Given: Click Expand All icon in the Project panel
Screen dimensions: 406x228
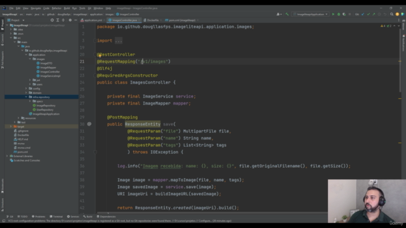Looking at the screenshot, I should pos(58,20).
